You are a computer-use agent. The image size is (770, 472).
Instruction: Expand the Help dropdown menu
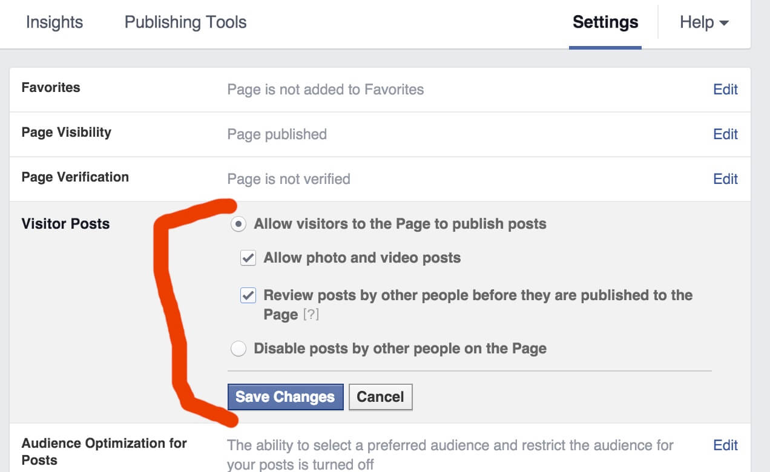[x=704, y=22]
